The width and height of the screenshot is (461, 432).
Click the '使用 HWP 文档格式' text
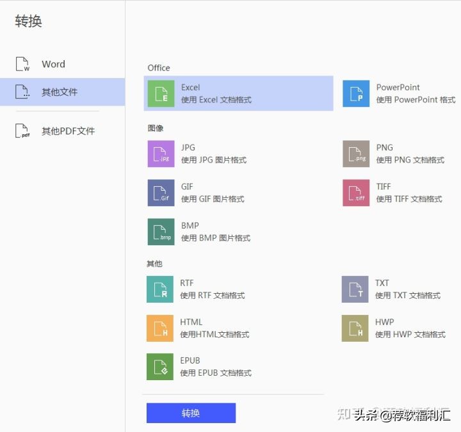pyautogui.click(x=410, y=335)
